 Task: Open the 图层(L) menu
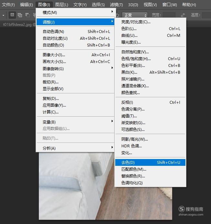click(x=62, y=5)
